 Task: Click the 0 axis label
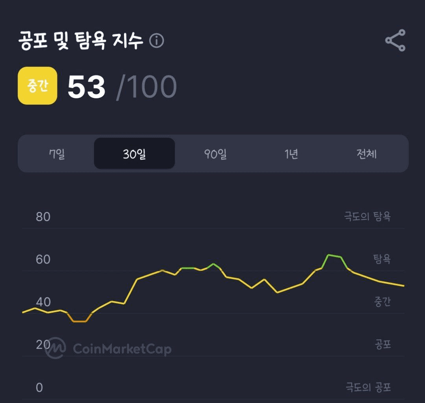(x=39, y=388)
